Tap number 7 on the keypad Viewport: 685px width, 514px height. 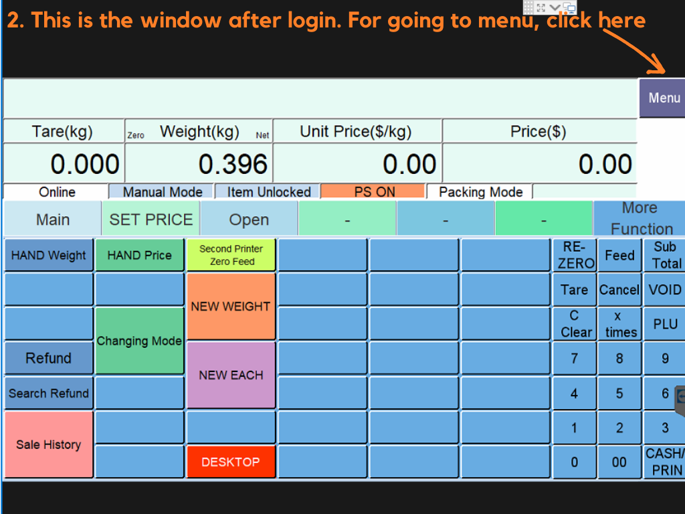point(574,359)
